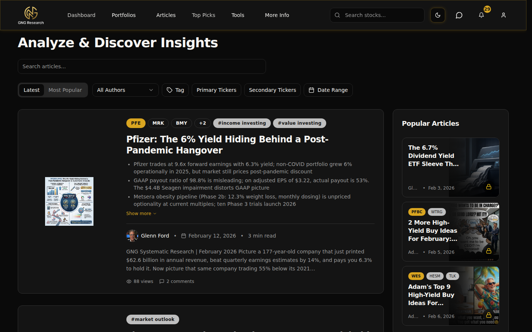Open Primary Tickers filter
This screenshot has height=332, width=532.
pyautogui.click(x=216, y=90)
